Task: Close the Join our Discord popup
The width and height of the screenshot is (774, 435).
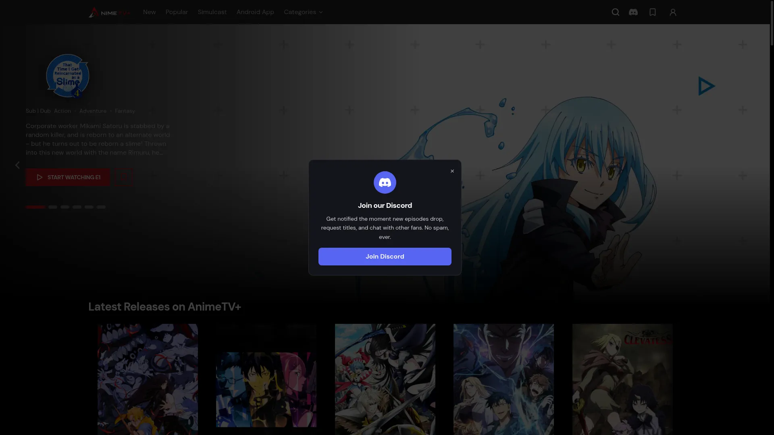Action: tap(452, 171)
